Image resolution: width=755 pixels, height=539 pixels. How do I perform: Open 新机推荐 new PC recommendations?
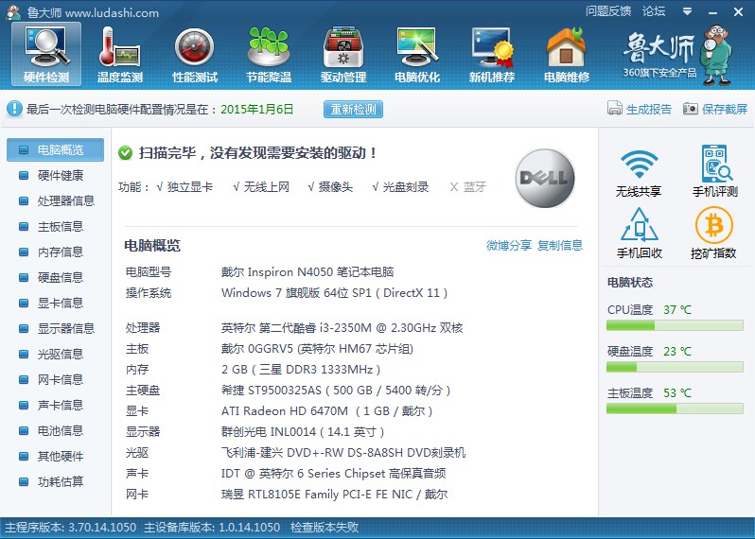[x=492, y=54]
